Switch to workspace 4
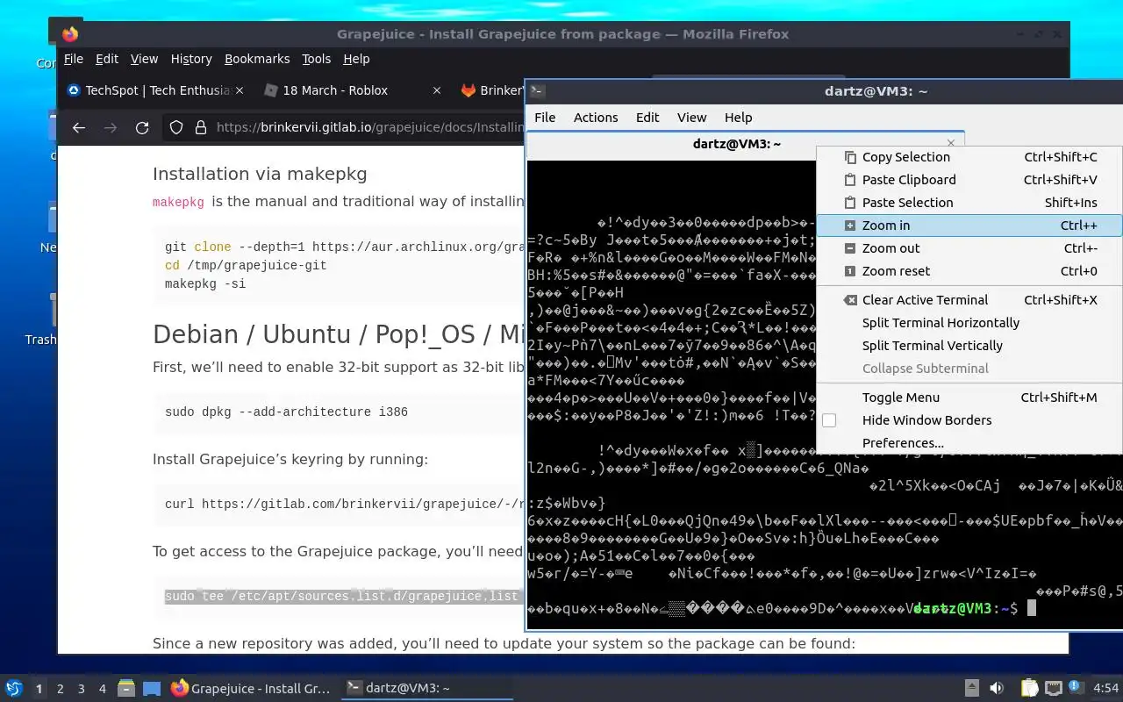1123x702 pixels. click(103, 689)
